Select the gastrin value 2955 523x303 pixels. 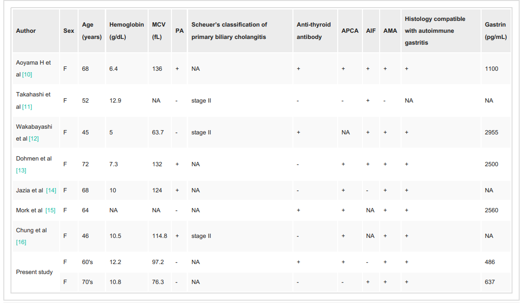[x=492, y=133]
